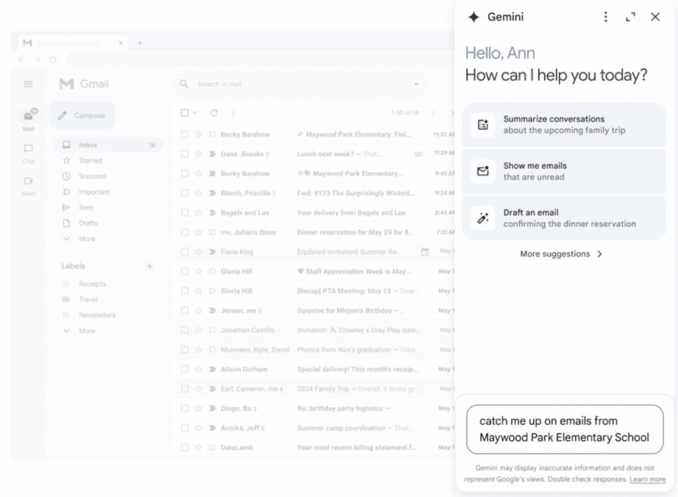The height and width of the screenshot is (497, 678).
Task: Open the Sent folder
Action: click(108, 207)
